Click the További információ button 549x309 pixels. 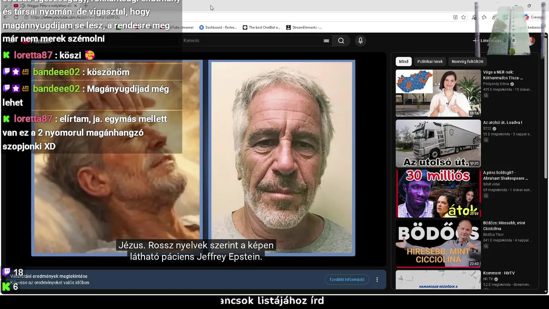coord(347,279)
